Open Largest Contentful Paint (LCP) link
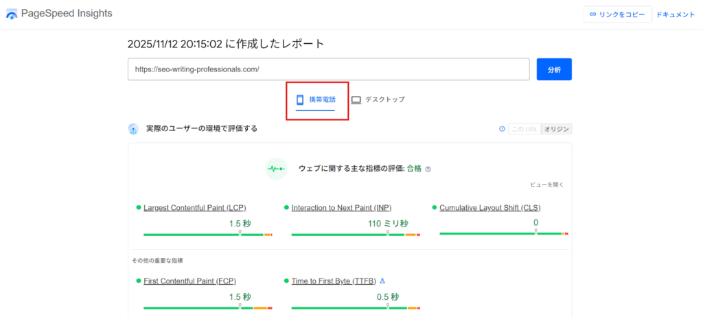Screen dimensions: 703x317 195,208
